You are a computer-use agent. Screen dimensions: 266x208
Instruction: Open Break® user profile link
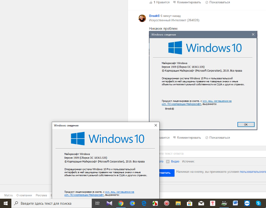click(x=154, y=16)
